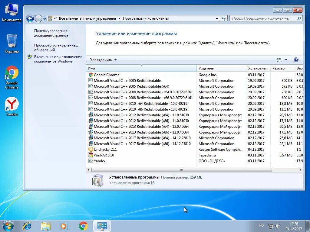Open Chrome from the taskbar
Viewport: 310px width, 232px height.
pos(83,226)
